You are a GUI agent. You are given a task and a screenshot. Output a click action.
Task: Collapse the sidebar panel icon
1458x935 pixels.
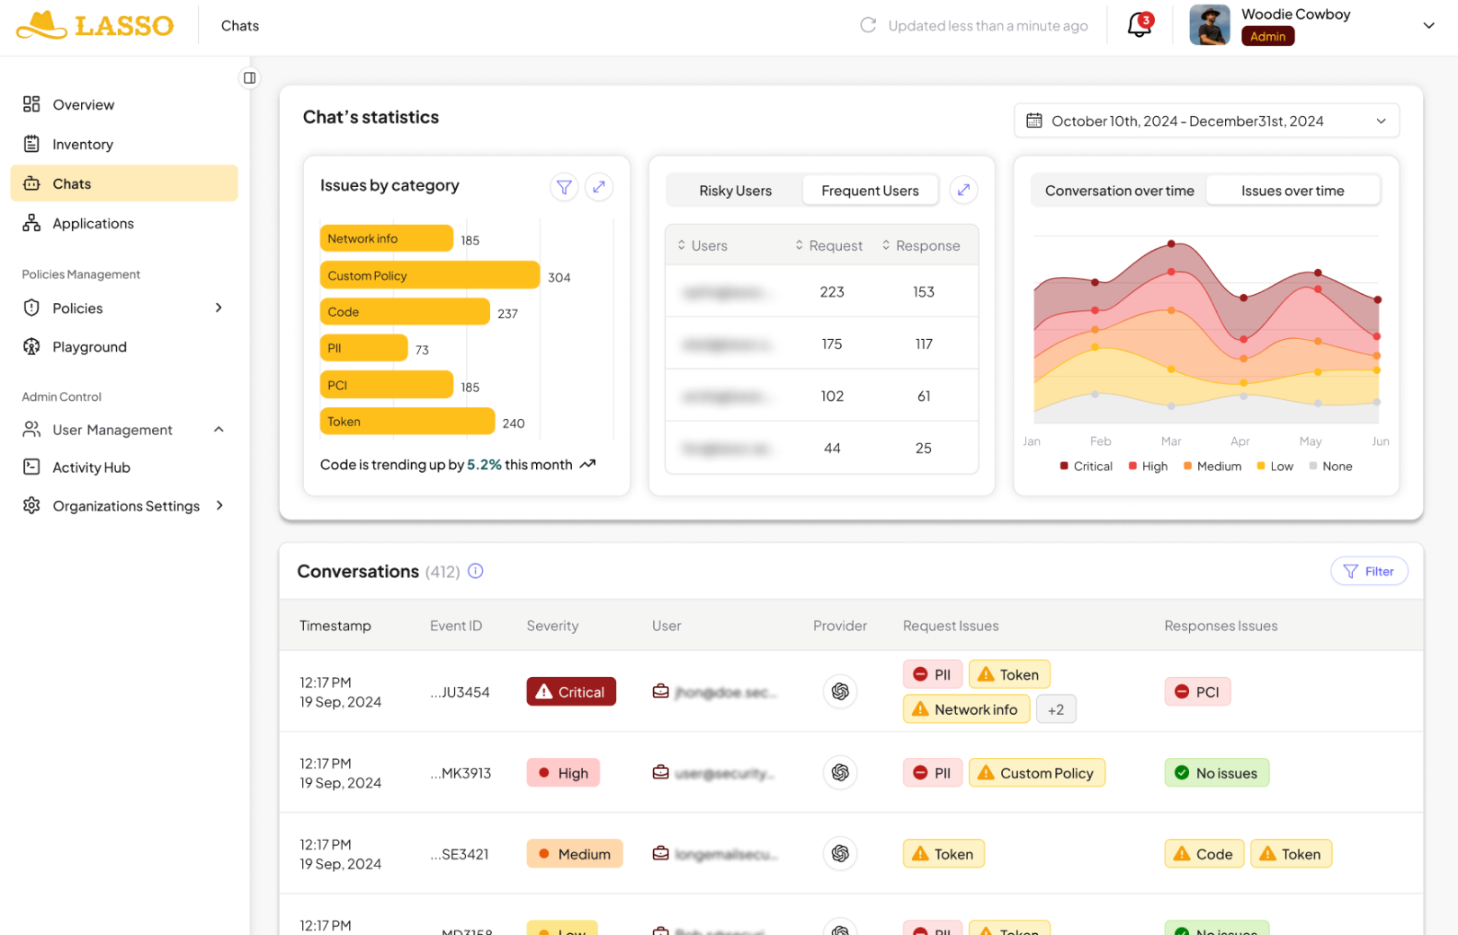tap(249, 78)
